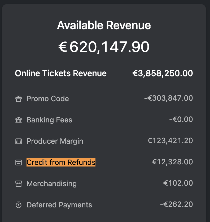210x222 pixels.
Task: Click the €123,421.20 producer margin amount
Action: [170, 141]
